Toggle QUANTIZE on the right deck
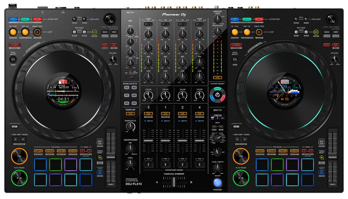 (327, 44)
